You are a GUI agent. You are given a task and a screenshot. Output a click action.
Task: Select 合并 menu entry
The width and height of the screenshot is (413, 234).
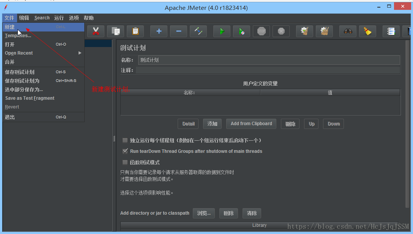point(43,62)
